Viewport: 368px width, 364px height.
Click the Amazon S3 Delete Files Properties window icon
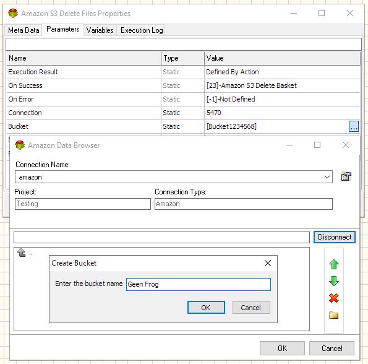[13, 13]
